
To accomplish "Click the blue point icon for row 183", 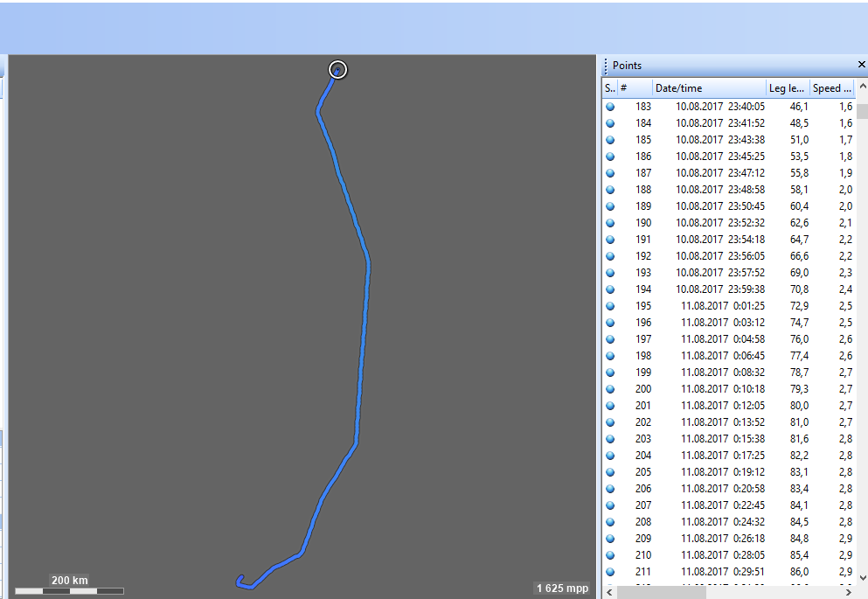I will click(x=610, y=107).
